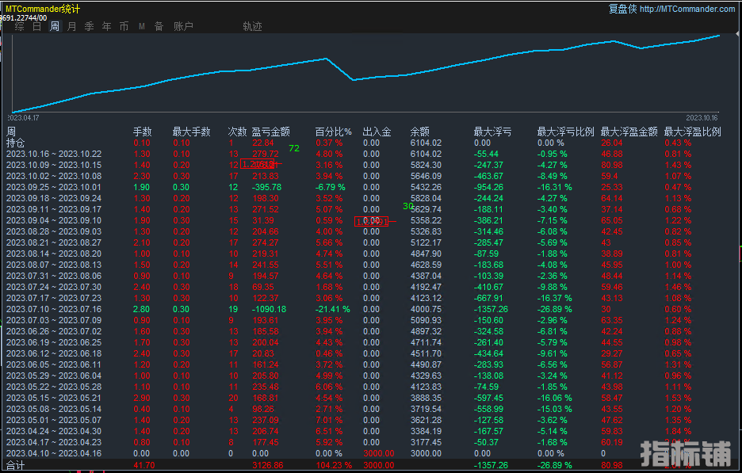This screenshot has height=473, width=742.
Task: Open the 账户 (account) tab
Action: (183, 27)
